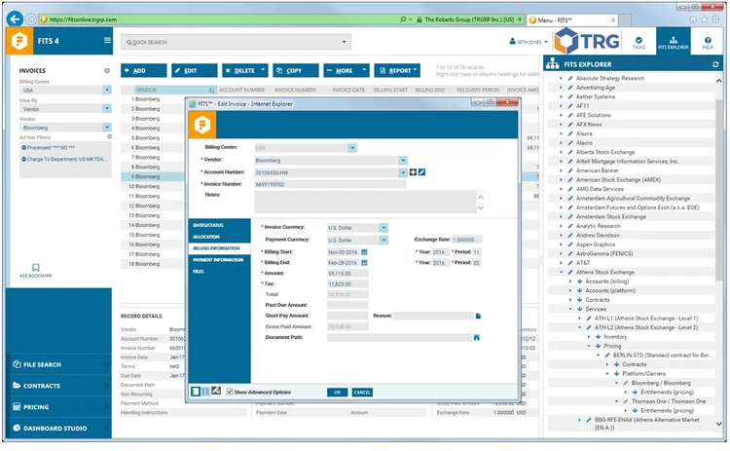Click Cancel in Edit Invoice dialog

coord(362,393)
